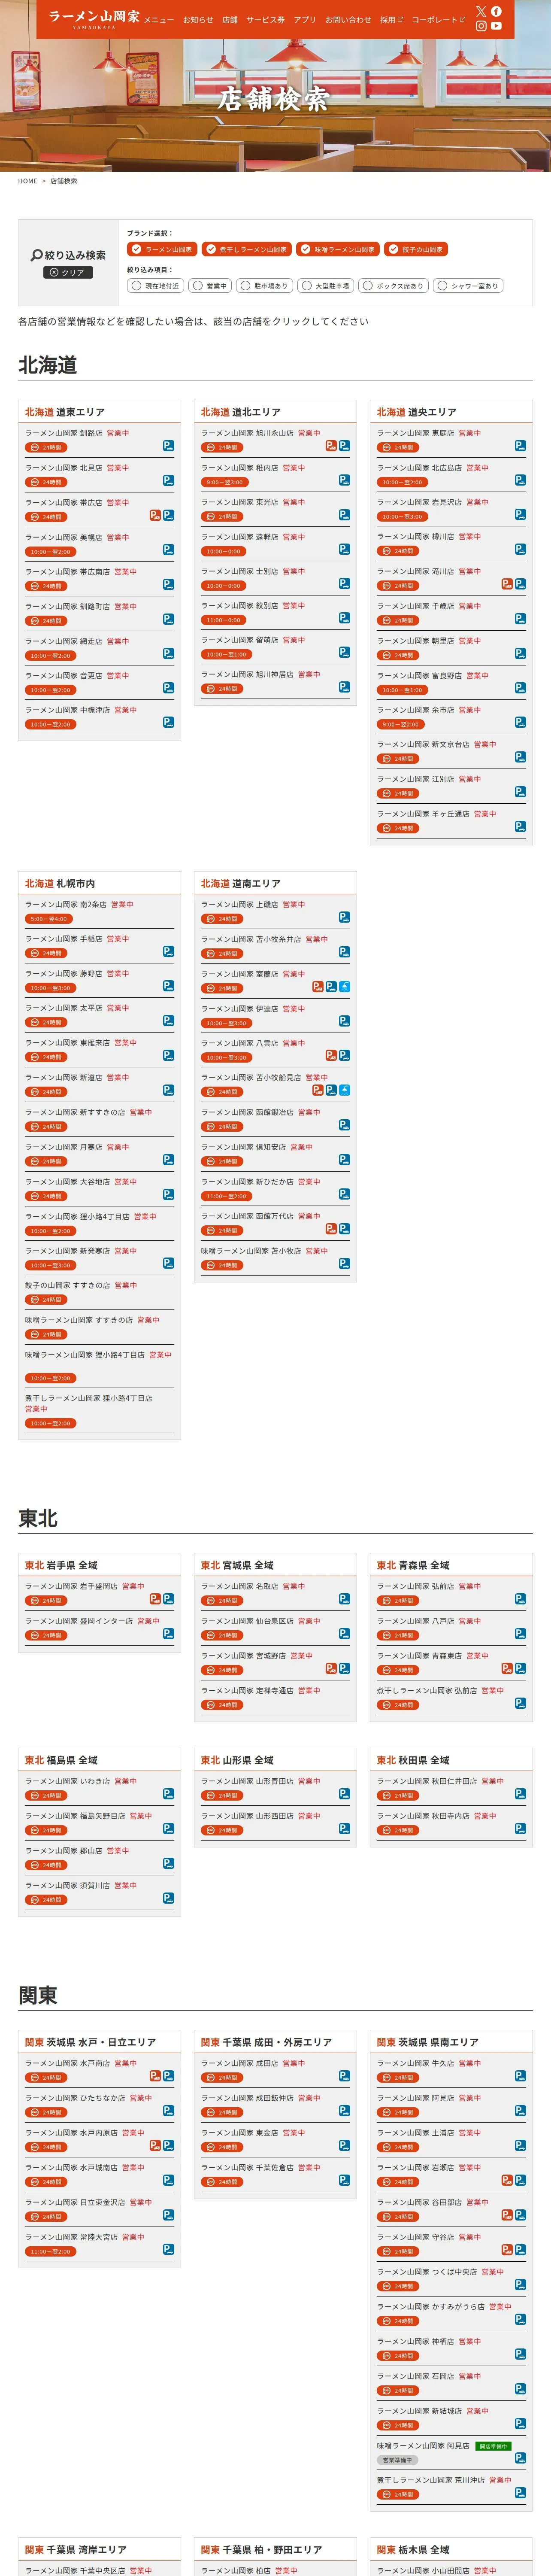Click orange large-parking icon for 岩手盛岡店
Screen dimensions: 551x2576
tap(155, 1599)
